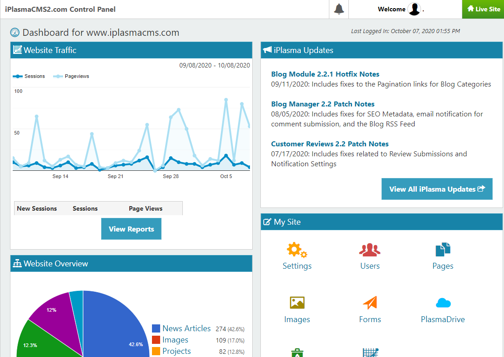The height and width of the screenshot is (357, 504).
Task: Click the 82 (12.8%) value
Action: 231,352
